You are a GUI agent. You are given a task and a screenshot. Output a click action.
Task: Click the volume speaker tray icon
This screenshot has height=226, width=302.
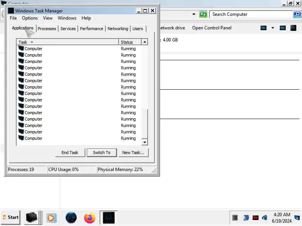pyautogui.click(x=265, y=218)
